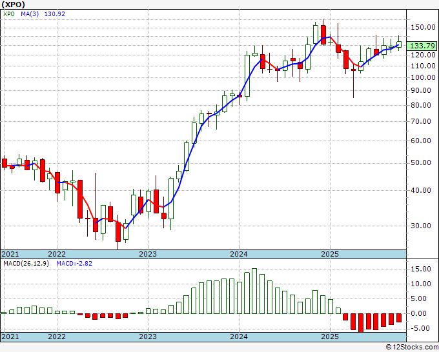The image size is (439, 352).
Task: Click the 110.00 price axis label
Action: (423, 66)
